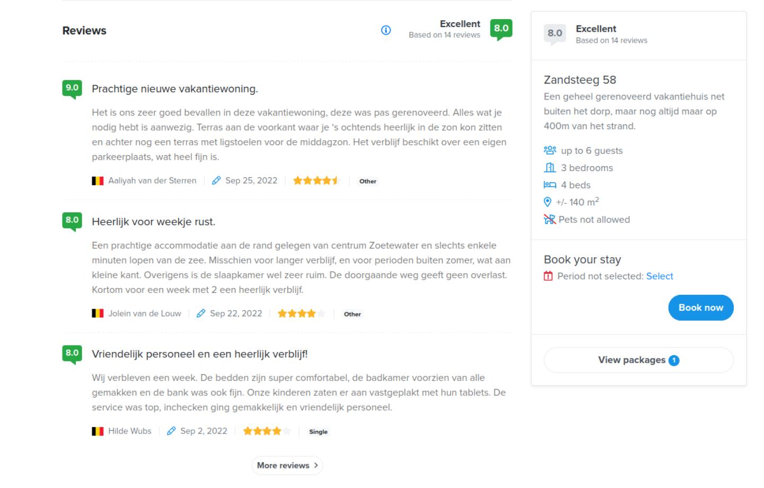Click calendar icon beside Period not selected

click(548, 276)
